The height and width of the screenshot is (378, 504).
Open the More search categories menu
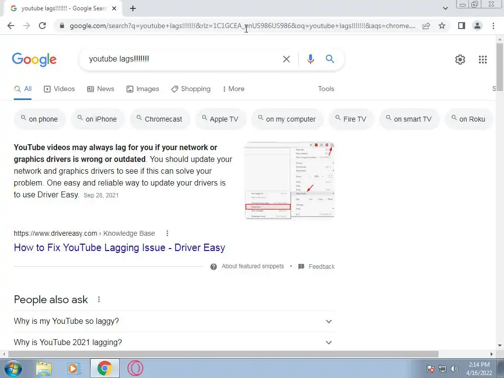(x=234, y=89)
